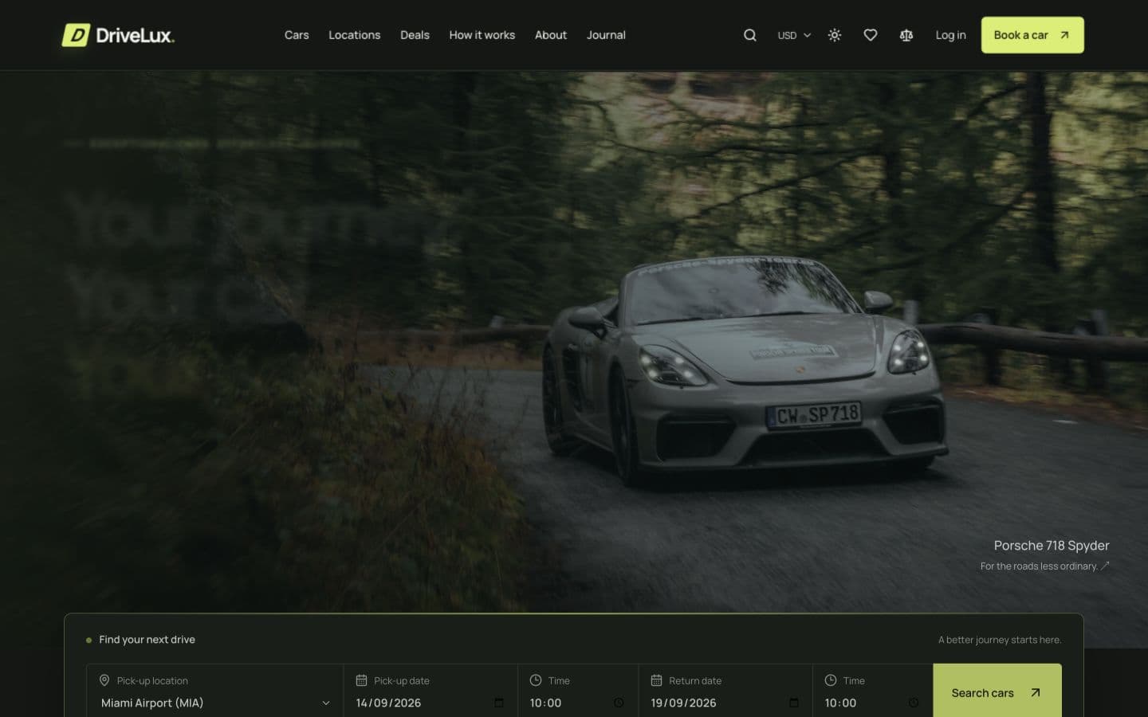Viewport: 1148px width, 717px height.
Task: Edit pick-up time 10:00 field
Action: click(577, 703)
